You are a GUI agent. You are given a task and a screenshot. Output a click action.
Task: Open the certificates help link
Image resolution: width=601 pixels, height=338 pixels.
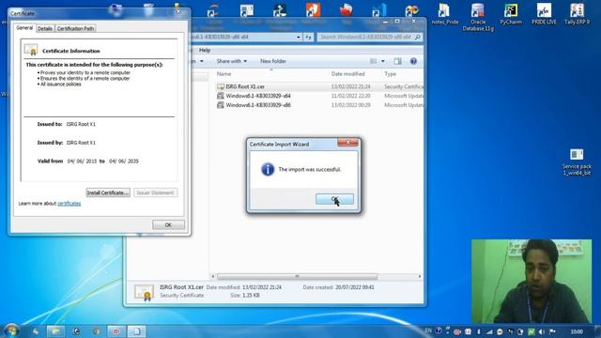(x=69, y=204)
